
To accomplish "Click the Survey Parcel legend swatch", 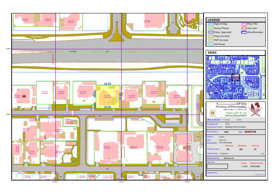I will (x=211, y=28).
